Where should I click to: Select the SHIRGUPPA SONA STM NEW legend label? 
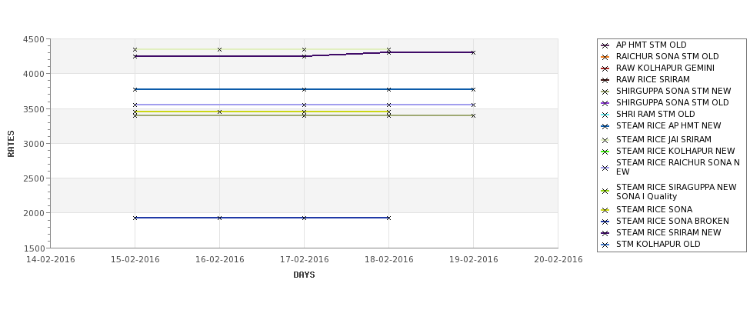tap(674, 91)
